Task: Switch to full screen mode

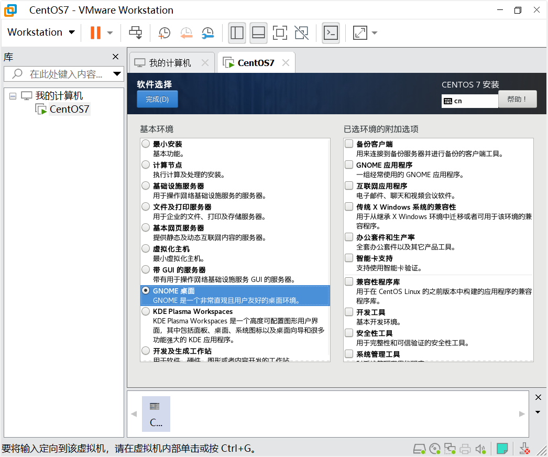Action: point(280,33)
